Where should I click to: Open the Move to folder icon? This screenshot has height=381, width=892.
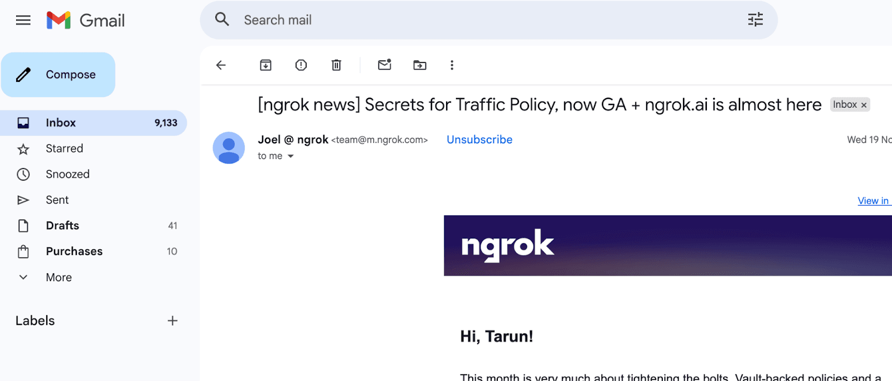coord(420,65)
